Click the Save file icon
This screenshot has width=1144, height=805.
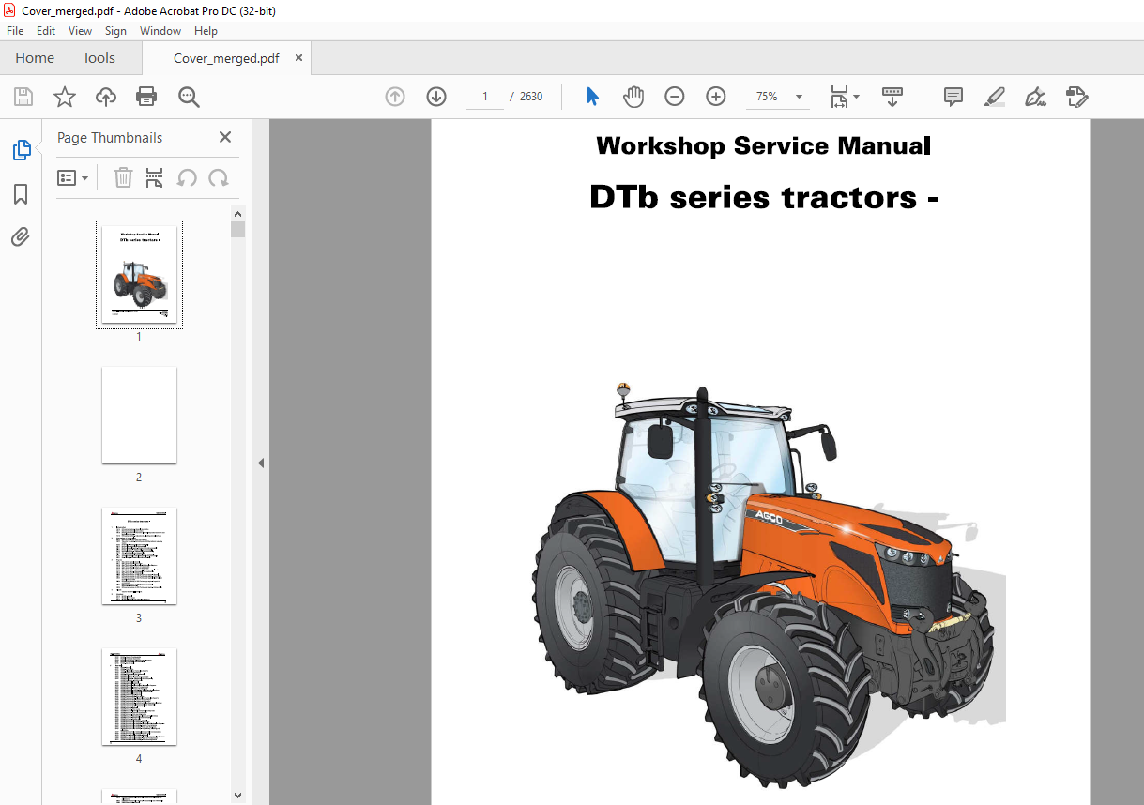point(23,97)
